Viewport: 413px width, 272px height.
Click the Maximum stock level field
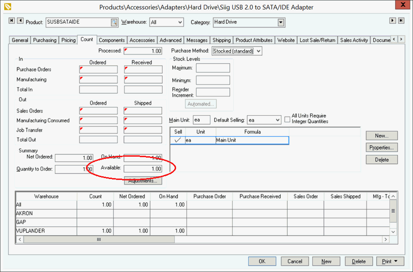pos(213,68)
